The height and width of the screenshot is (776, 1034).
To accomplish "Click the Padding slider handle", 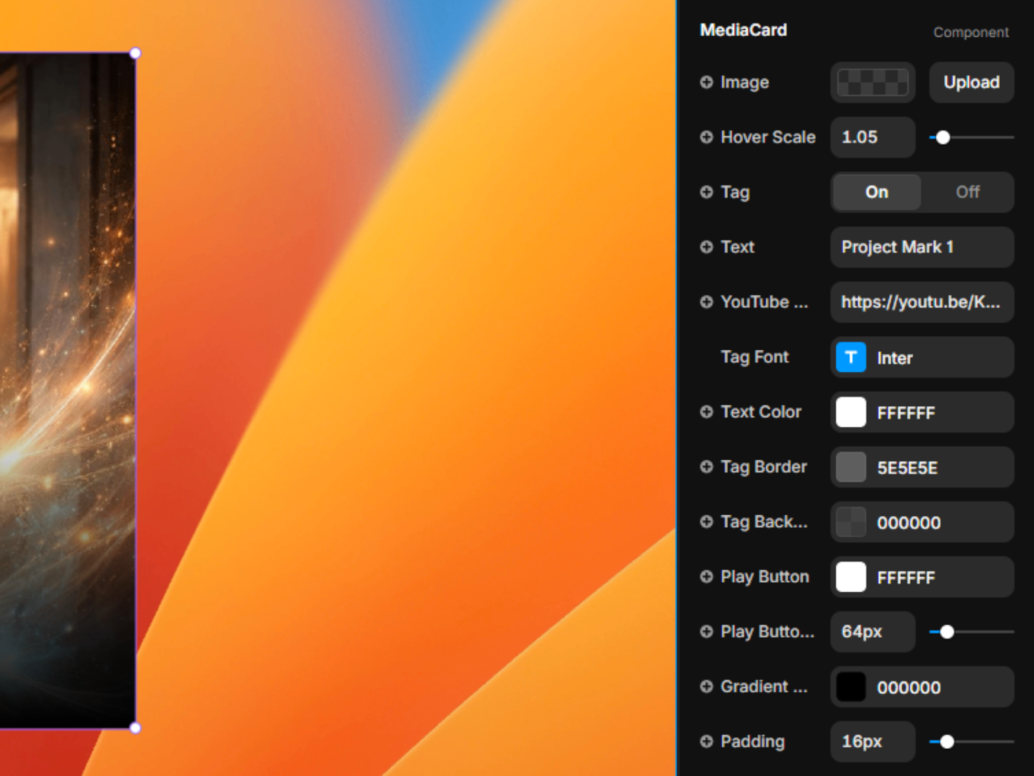I will tap(947, 742).
